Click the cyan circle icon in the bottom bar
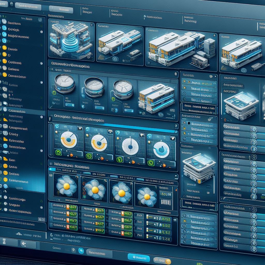The image size is (265, 265). [x=81, y=251]
